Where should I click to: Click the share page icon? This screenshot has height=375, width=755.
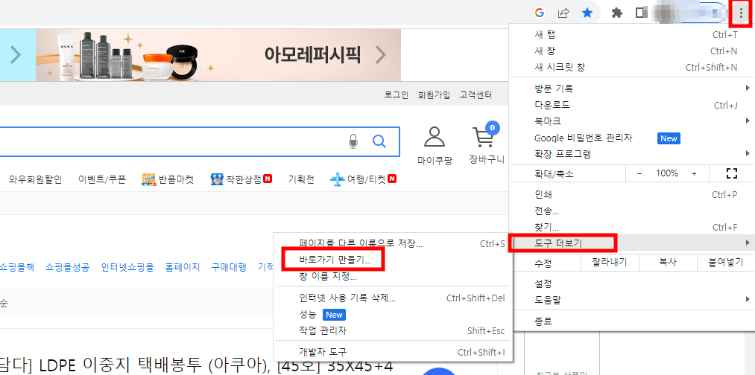tap(563, 13)
